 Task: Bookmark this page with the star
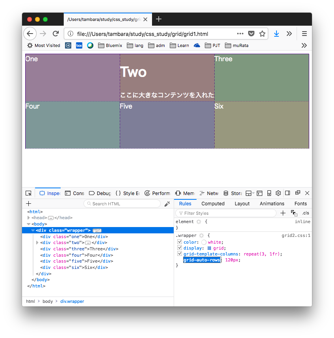coord(262,34)
